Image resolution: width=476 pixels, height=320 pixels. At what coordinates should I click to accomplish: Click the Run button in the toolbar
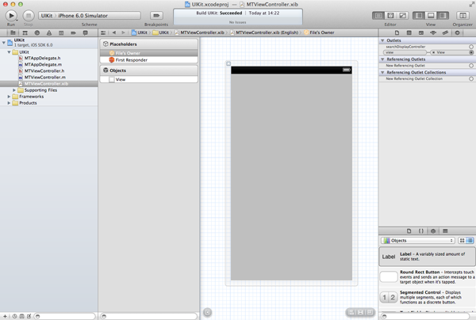(x=11, y=16)
